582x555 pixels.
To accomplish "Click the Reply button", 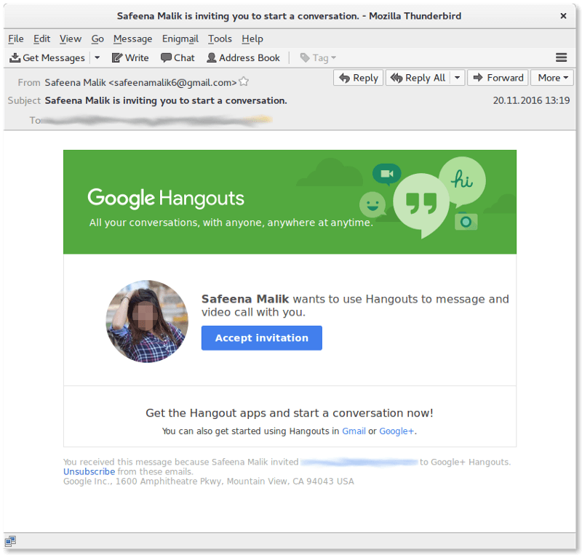I will [x=358, y=78].
